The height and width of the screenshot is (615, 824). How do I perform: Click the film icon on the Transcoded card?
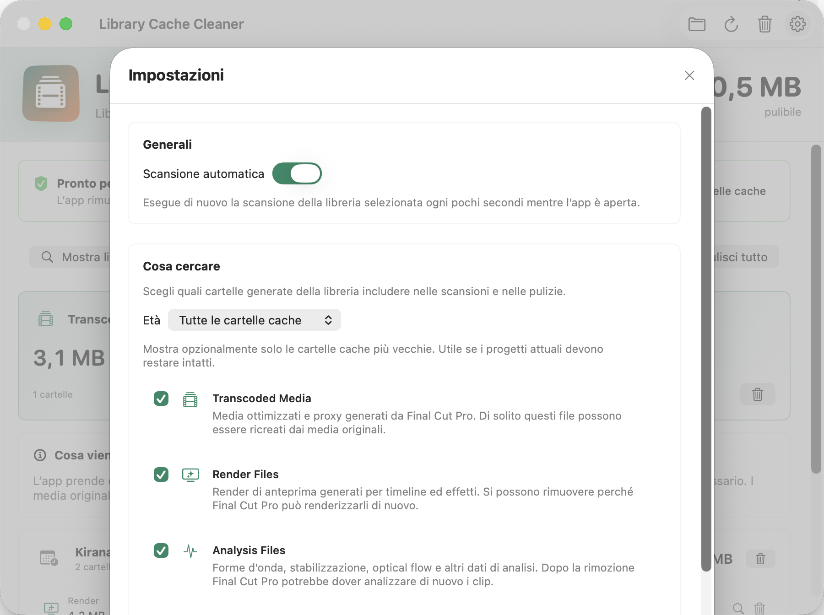pyautogui.click(x=46, y=319)
